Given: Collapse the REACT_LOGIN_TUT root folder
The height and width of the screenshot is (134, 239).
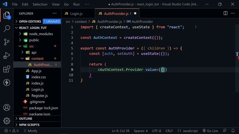Looking at the screenshot, I should point(33,28).
